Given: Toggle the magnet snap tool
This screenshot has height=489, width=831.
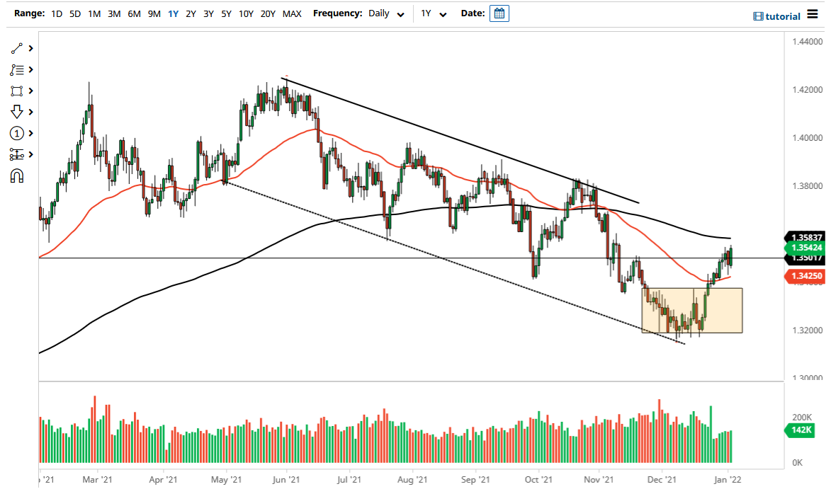Looking at the screenshot, I should click(x=16, y=176).
